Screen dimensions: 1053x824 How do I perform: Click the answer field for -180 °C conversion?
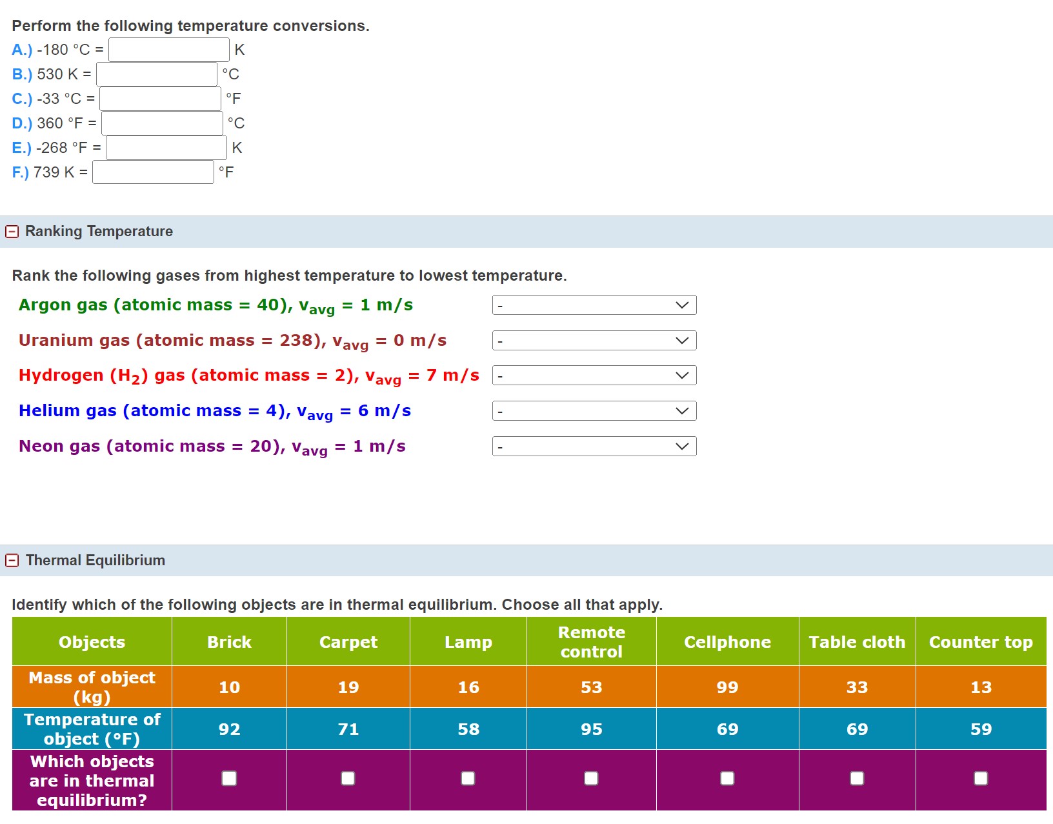pyautogui.click(x=168, y=49)
